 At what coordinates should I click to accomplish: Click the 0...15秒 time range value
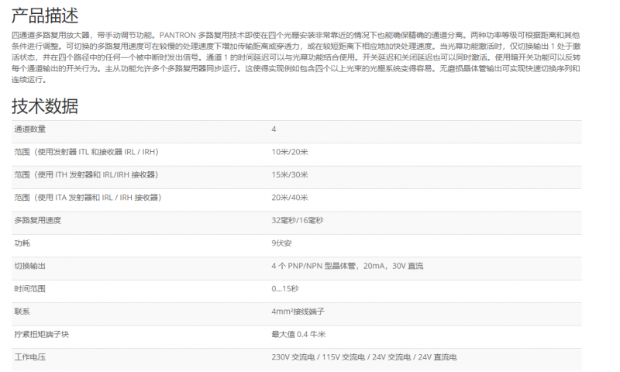[x=285, y=288]
